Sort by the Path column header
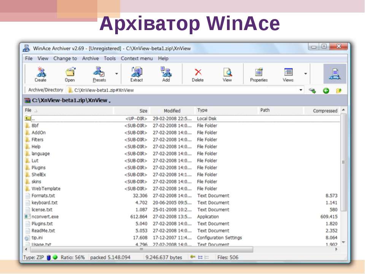 281,110
